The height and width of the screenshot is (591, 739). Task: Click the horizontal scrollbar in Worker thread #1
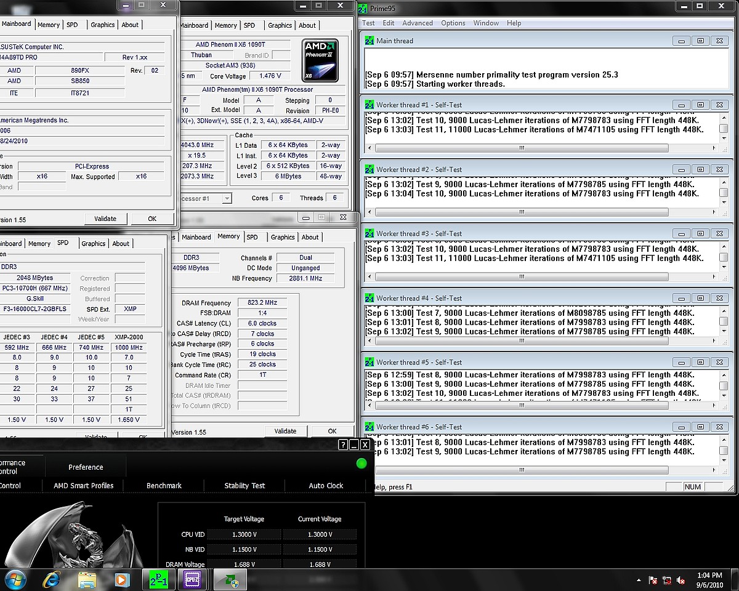[x=522, y=148]
